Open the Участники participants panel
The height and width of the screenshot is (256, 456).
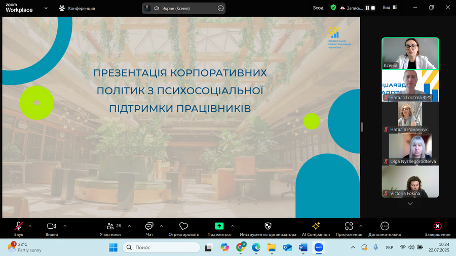(x=110, y=228)
